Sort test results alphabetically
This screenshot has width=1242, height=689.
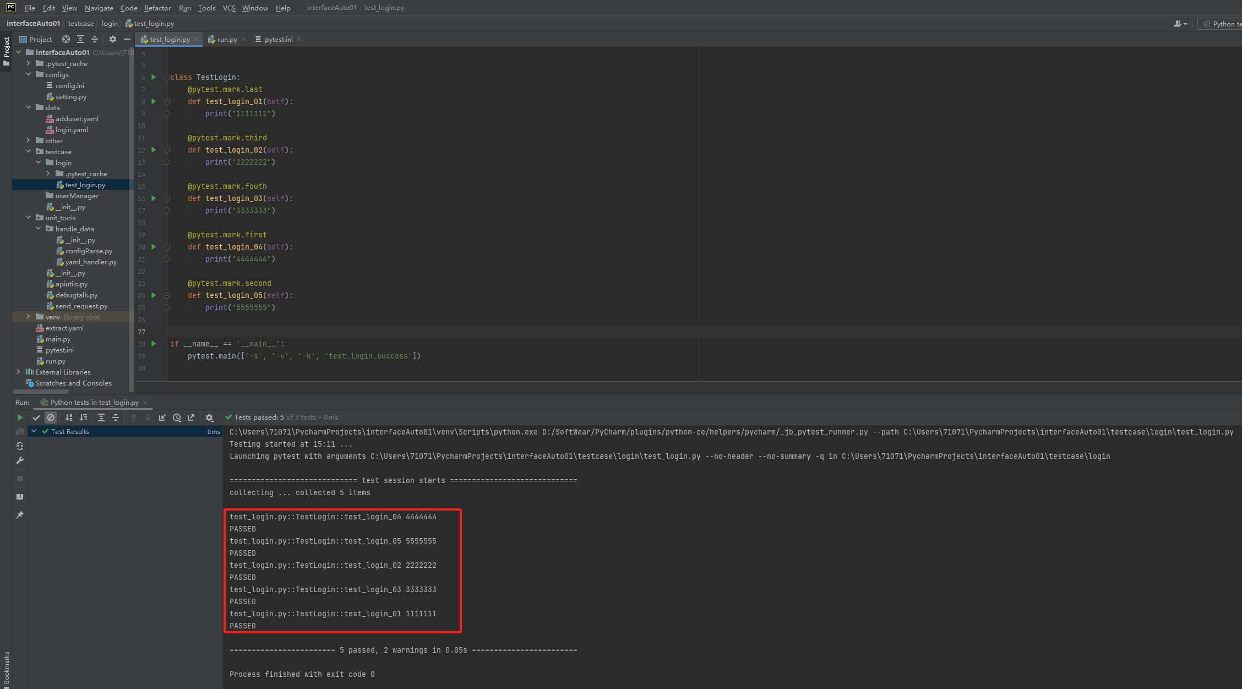click(69, 418)
